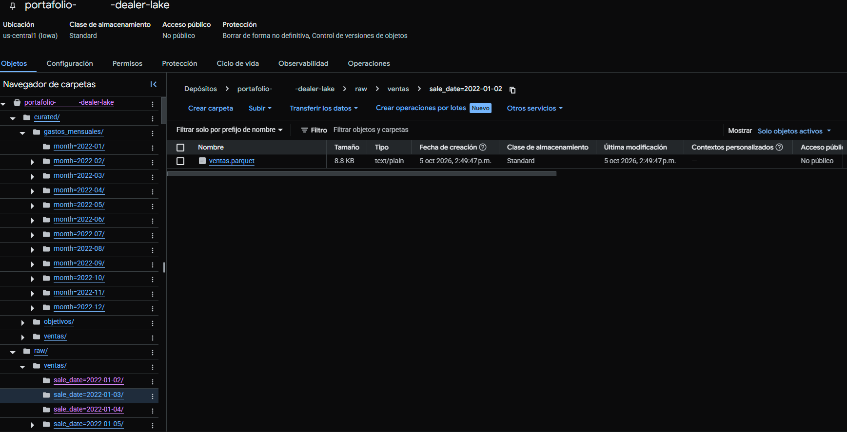
Task: Click the bucket icon in folder tree
Action: [17, 103]
